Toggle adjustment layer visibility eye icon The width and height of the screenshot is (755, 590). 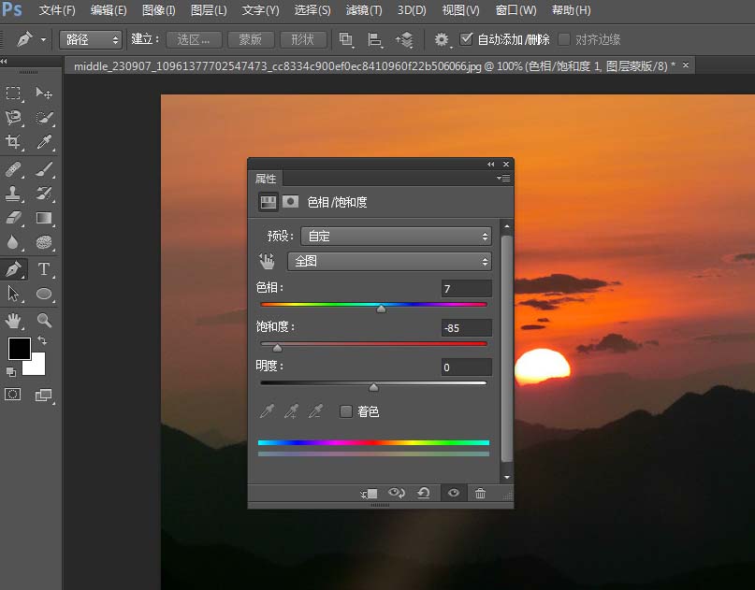click(x=453, y=494)
